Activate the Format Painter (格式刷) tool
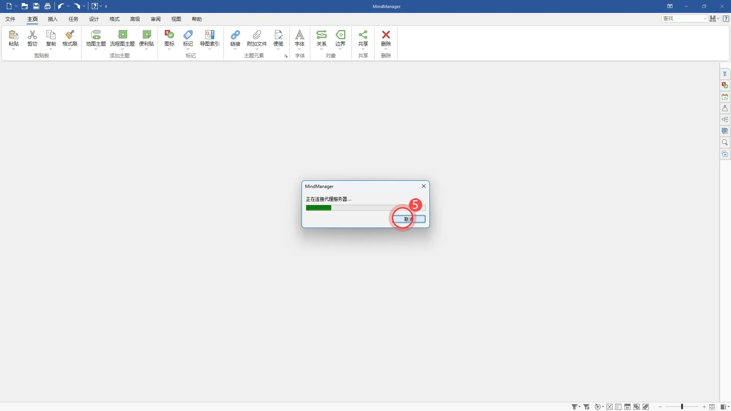 [70, 35]
